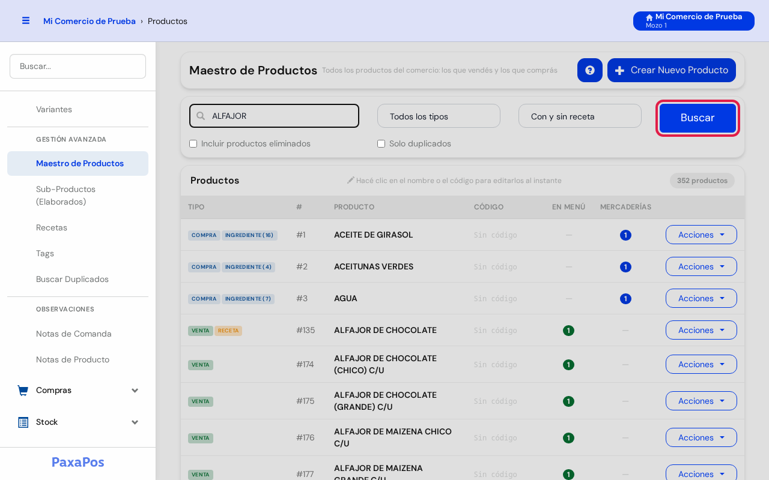Click the menu badge for product #174
This screenshot has width=769, height=480.
568,365
